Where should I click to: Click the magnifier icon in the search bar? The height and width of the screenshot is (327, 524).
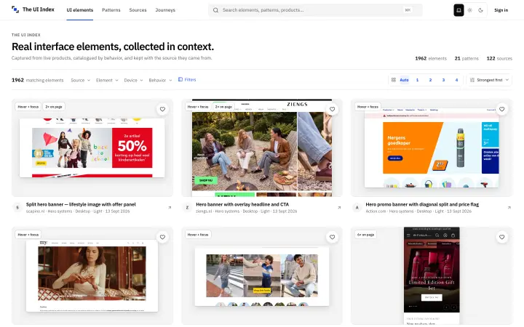coord(216,10)
